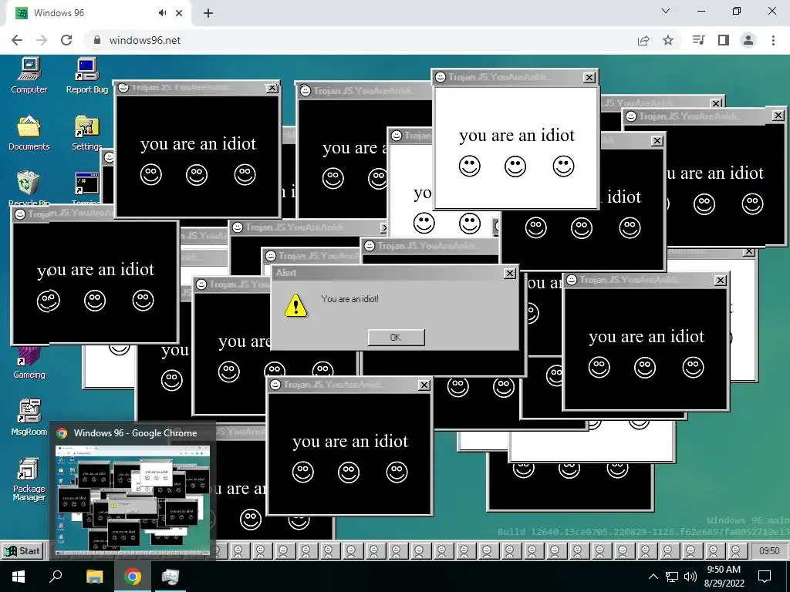Screen dimensions: 790x592
Task: Click OK in the Alert dialog
Action: coord(396,338)
